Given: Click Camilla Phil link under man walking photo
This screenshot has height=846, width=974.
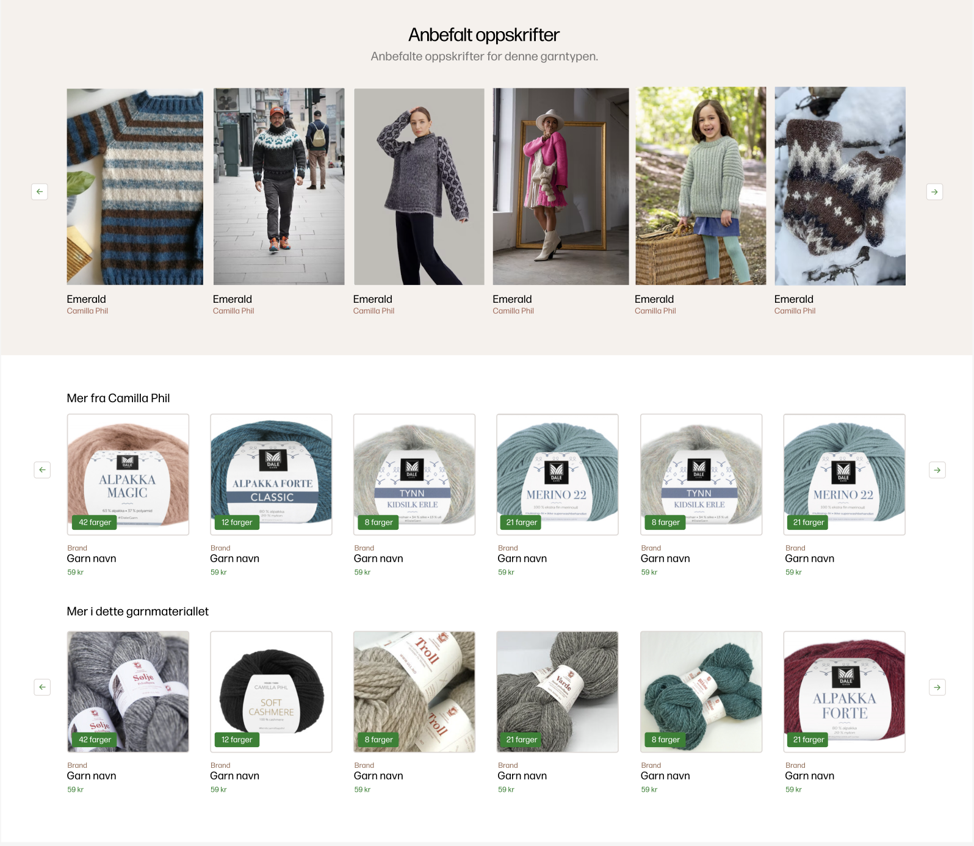Looking at the screenshot, I should tap(233, 311).
